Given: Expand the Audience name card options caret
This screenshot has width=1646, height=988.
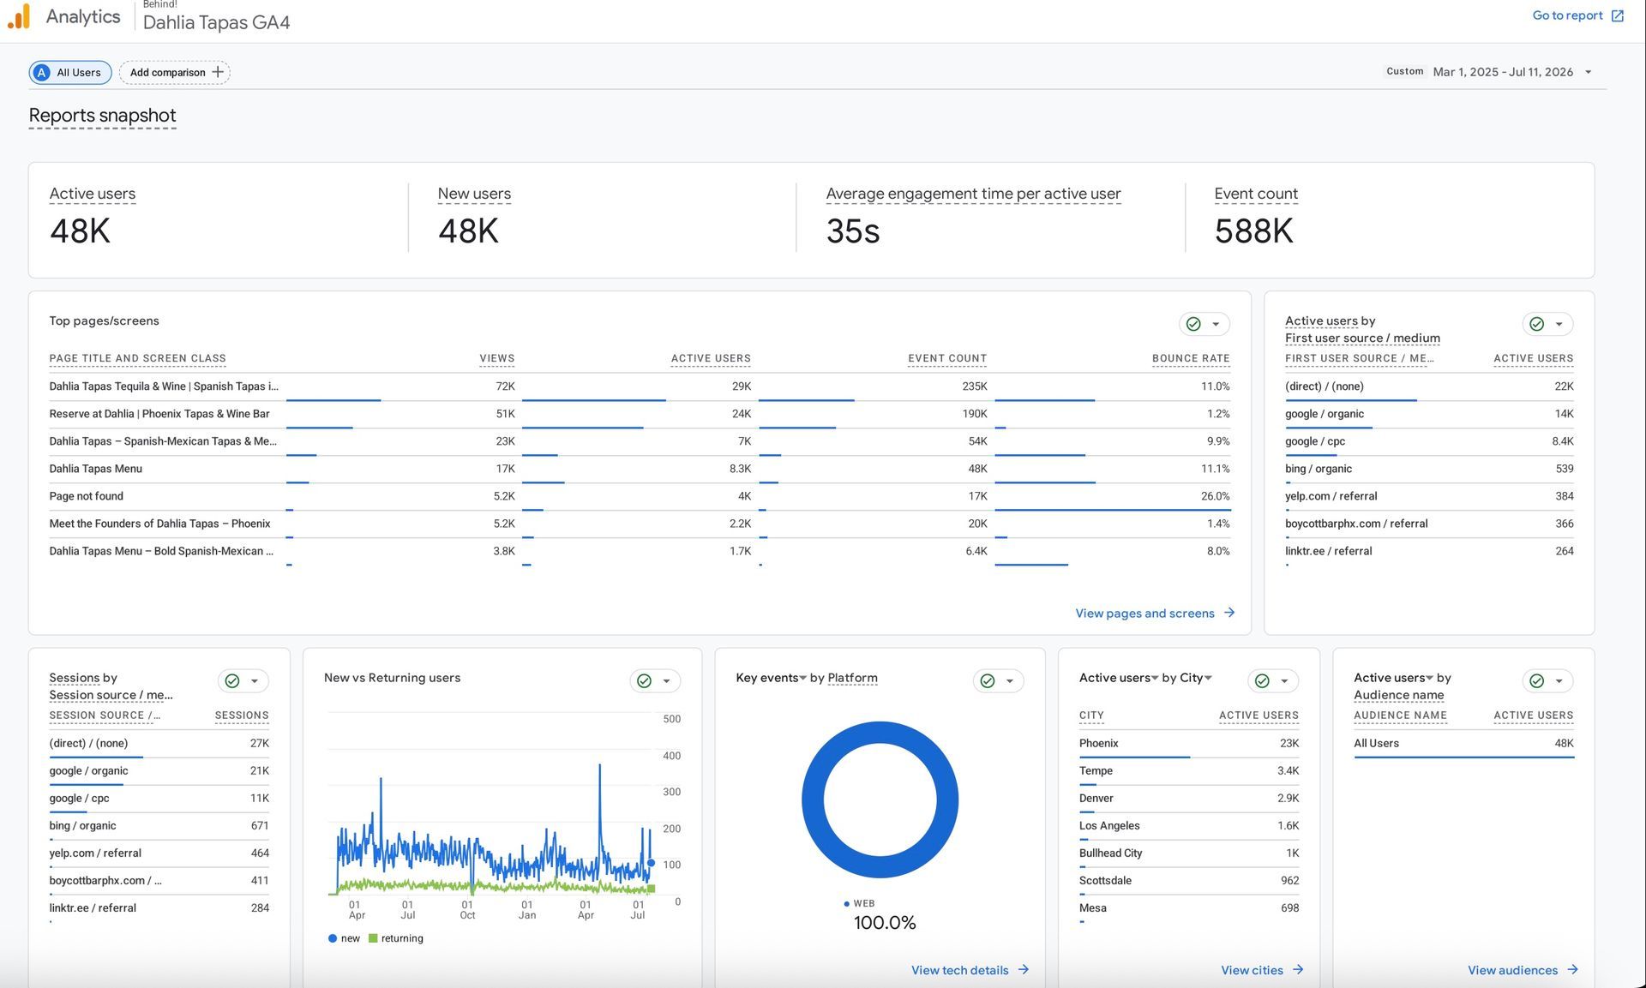Looking at the screenshot, I should (x=1559, y=680).
